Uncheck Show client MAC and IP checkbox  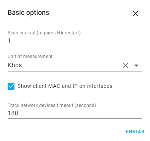(x=11, y=86)
